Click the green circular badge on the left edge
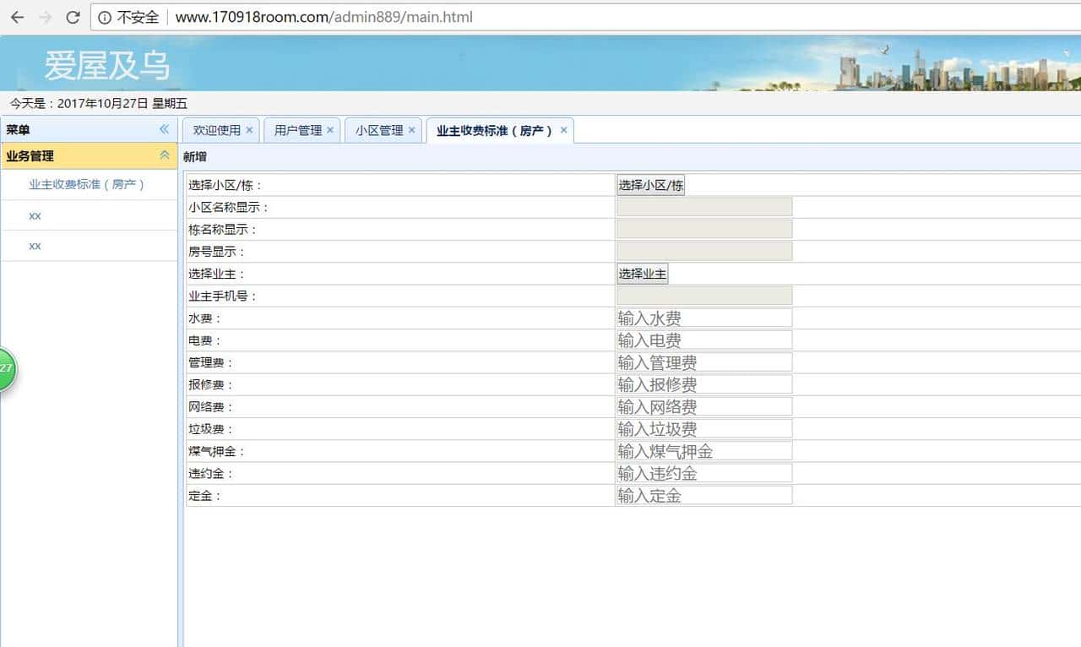The image size is (1081, 647). 5,369
